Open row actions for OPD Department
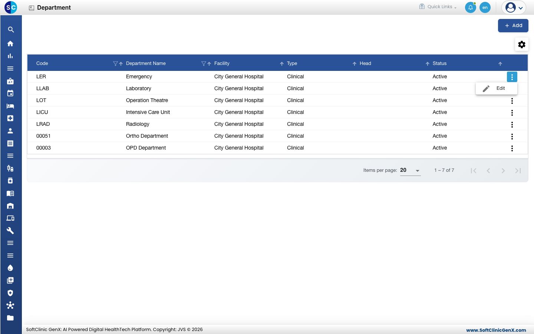The width and height of the screenshot is (534, 334). [512, 148]
